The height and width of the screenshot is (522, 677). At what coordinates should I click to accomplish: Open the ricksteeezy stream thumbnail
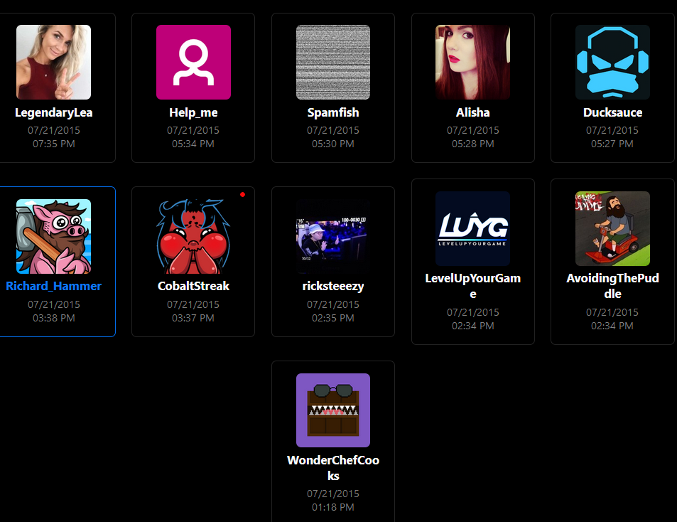click(333, 236)
